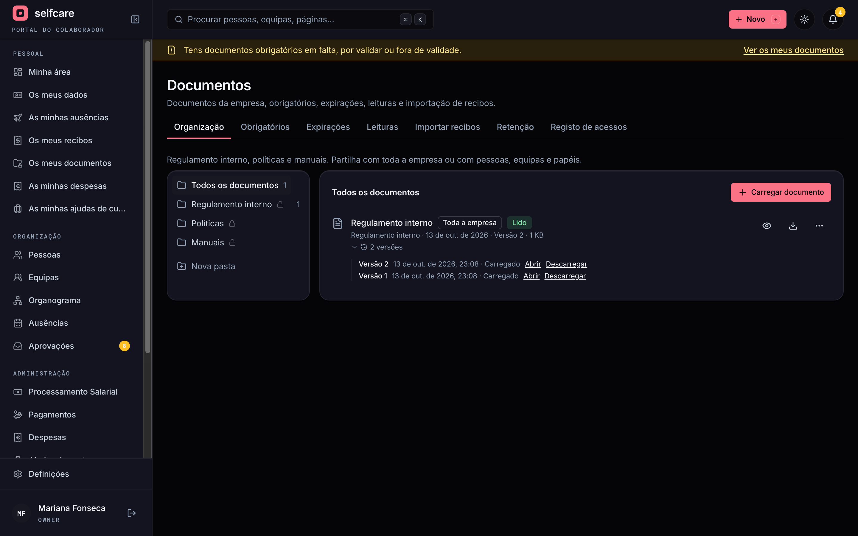Navigate to Os meus documentos

point(71,163)
